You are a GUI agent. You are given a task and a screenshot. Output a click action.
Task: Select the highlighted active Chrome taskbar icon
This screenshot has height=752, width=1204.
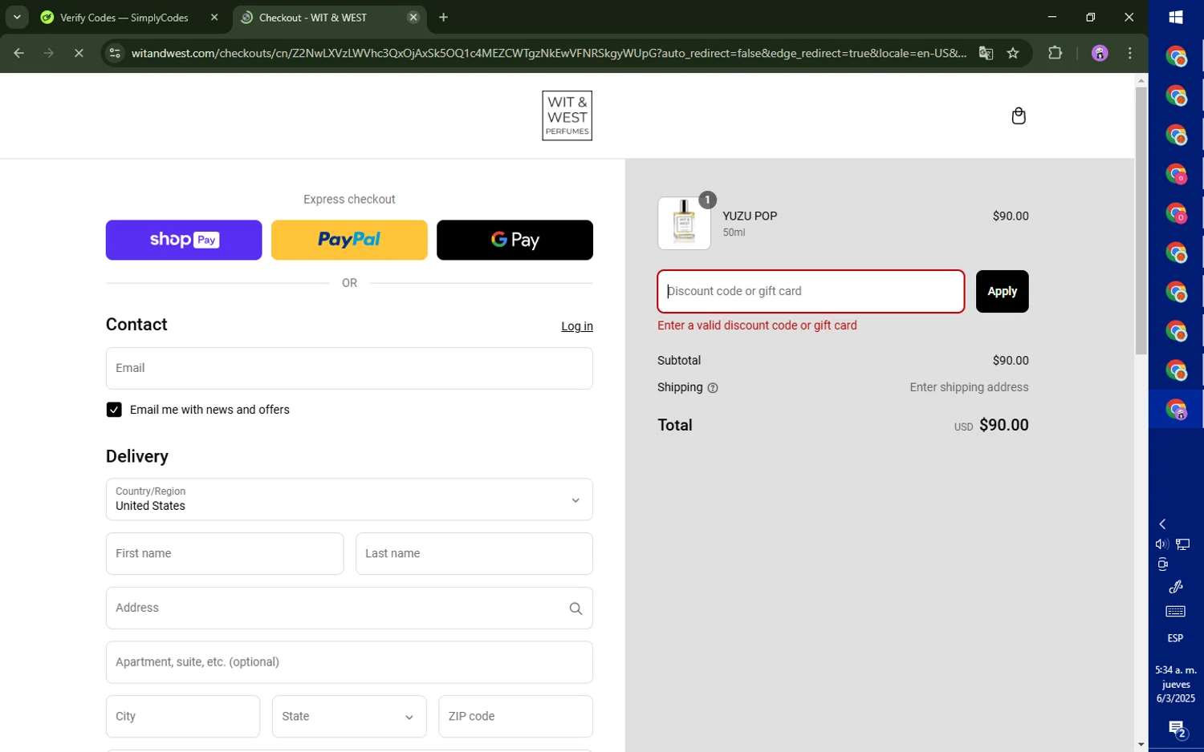point(1177,410)
